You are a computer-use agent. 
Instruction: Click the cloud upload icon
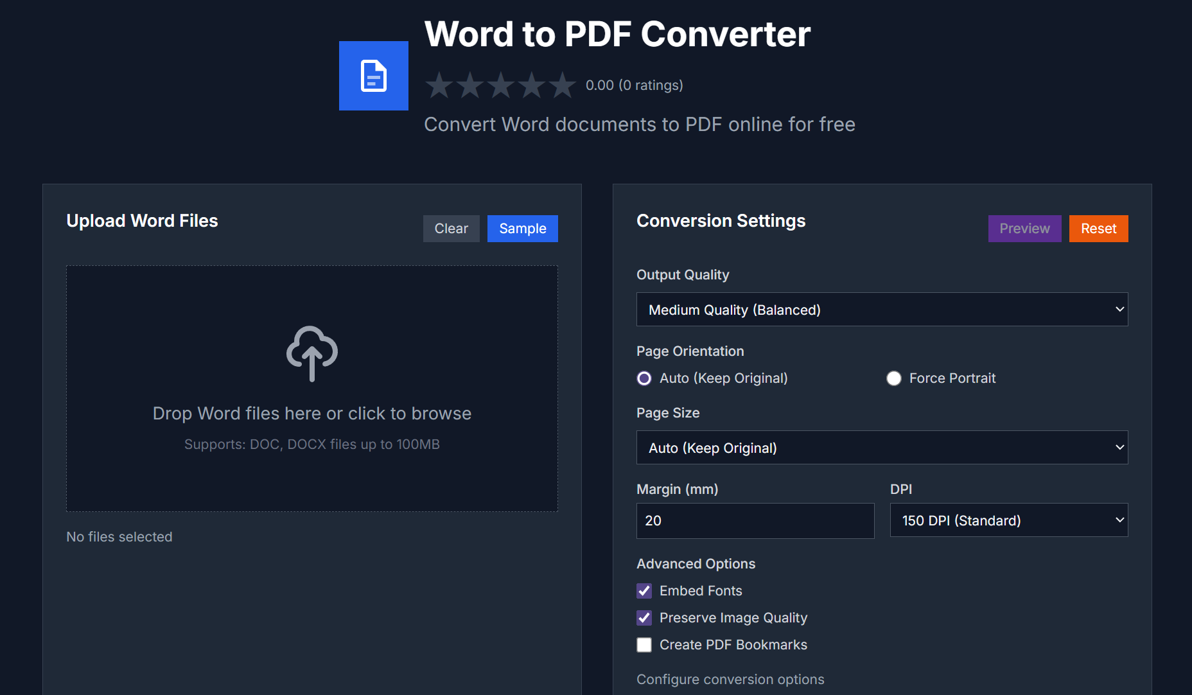(311, 353)
